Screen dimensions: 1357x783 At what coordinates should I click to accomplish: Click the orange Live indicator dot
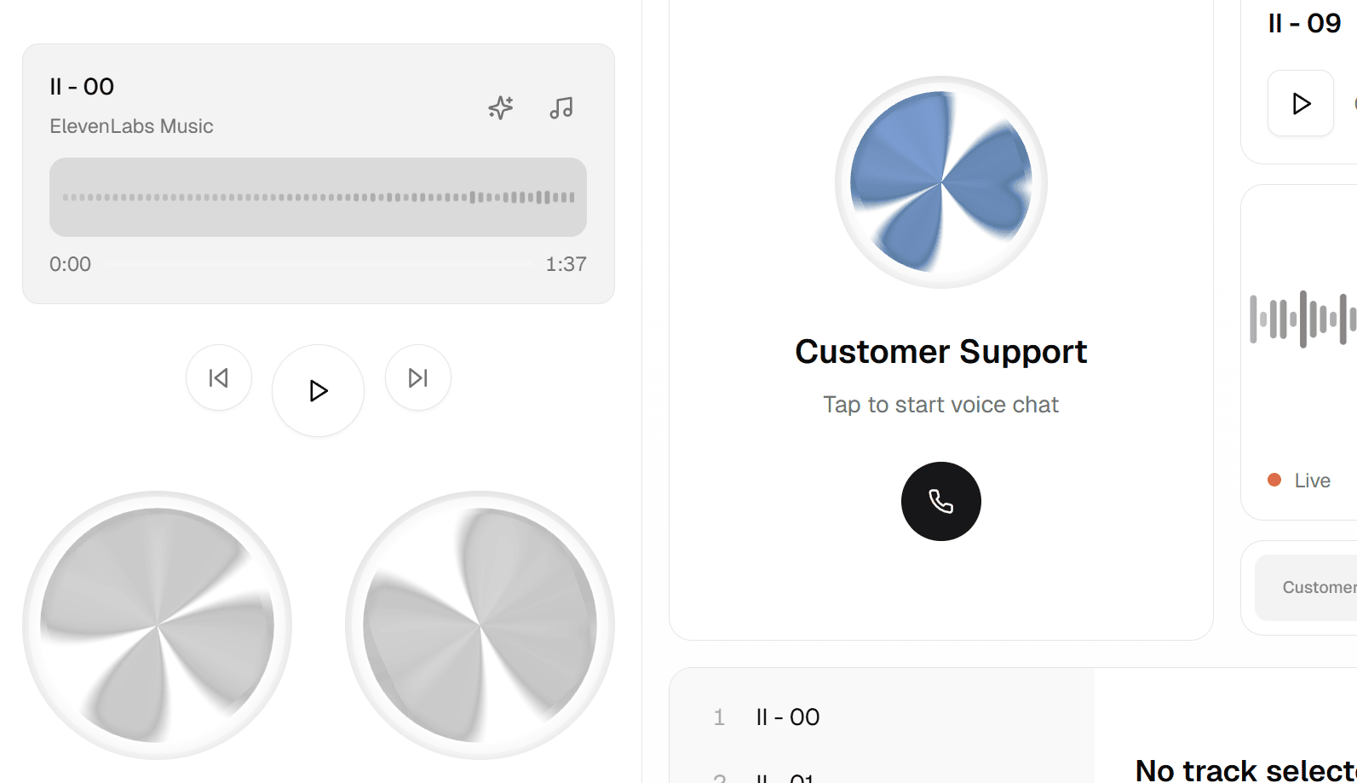[x=1274, y=480]
